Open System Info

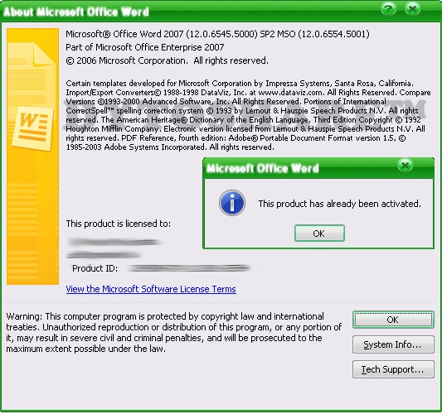[x=393, y=344]
